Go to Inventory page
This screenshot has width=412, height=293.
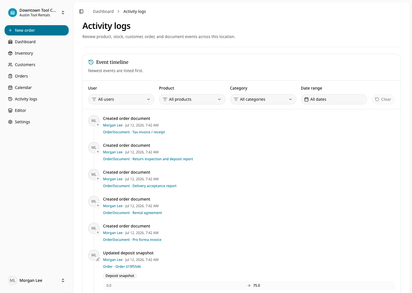pos(37,53)
